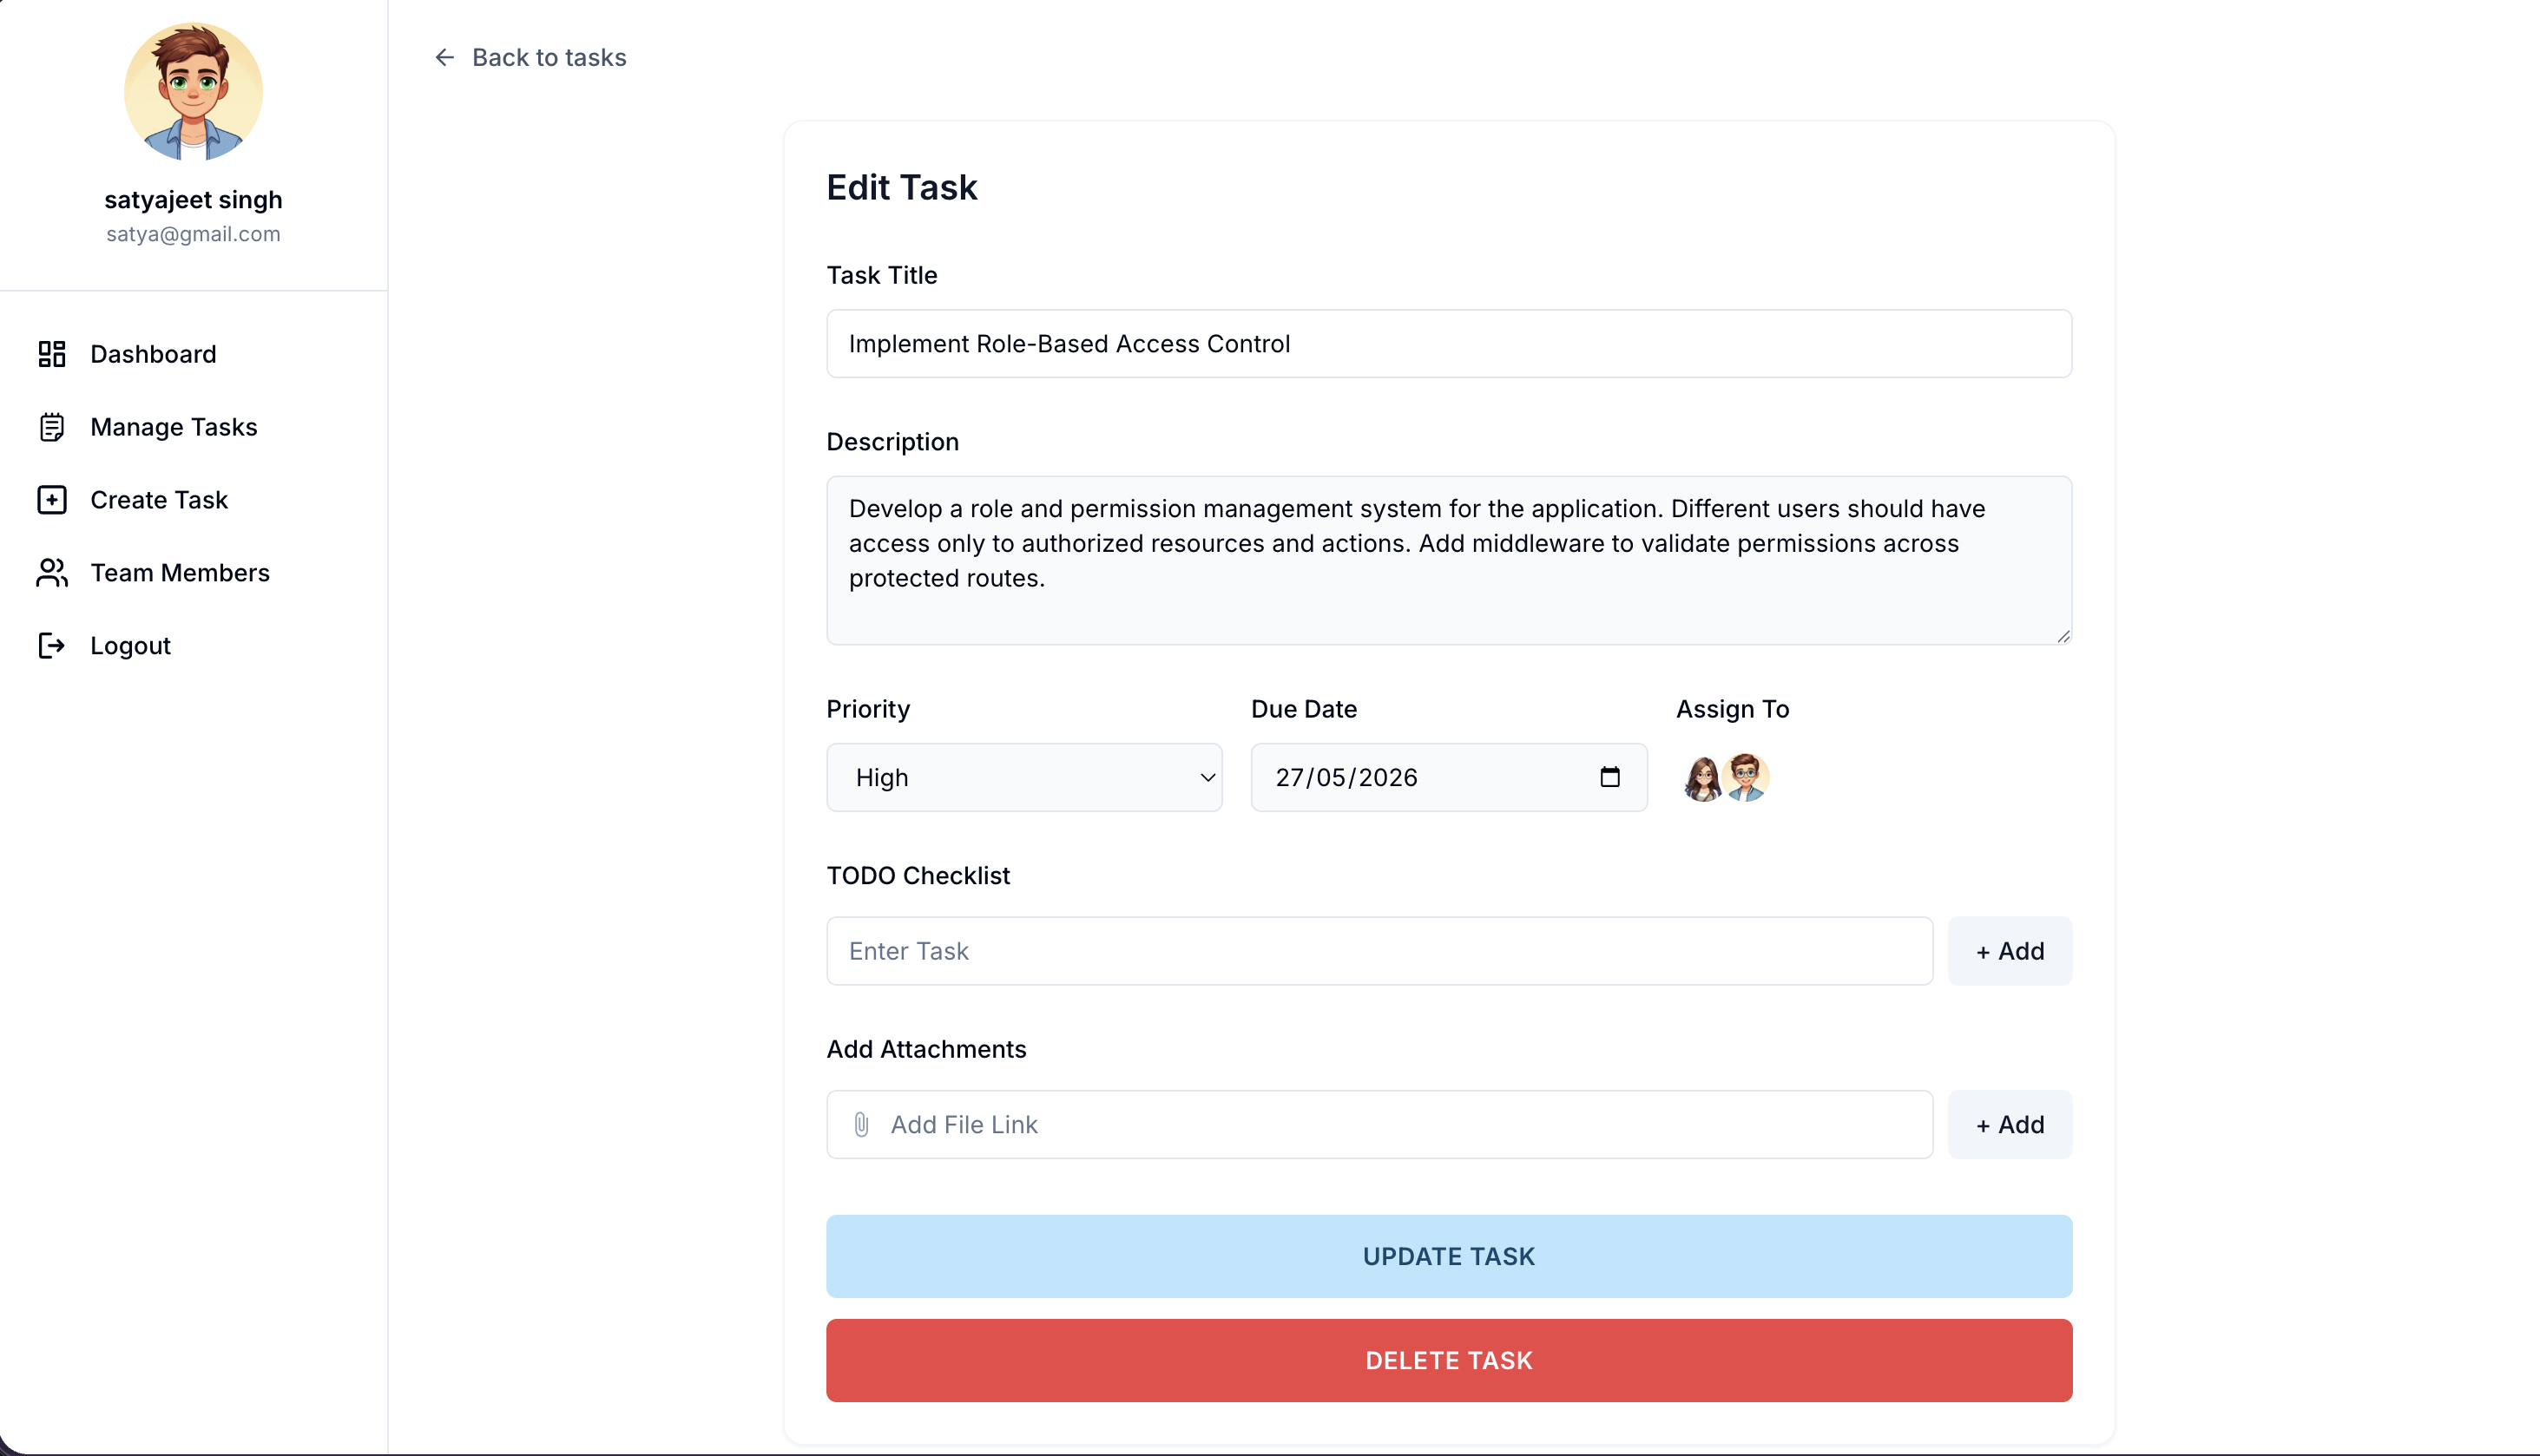2540x1456 pixels.
Task: Click the Back to tasks link
Action: click(530, 58)
